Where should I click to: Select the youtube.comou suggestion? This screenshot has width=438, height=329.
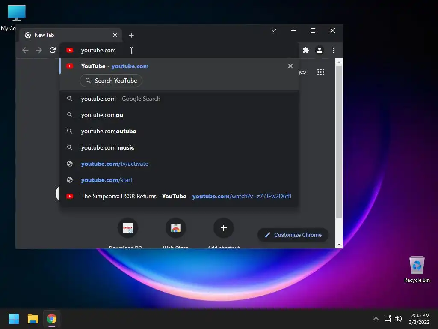click(179, 115)
